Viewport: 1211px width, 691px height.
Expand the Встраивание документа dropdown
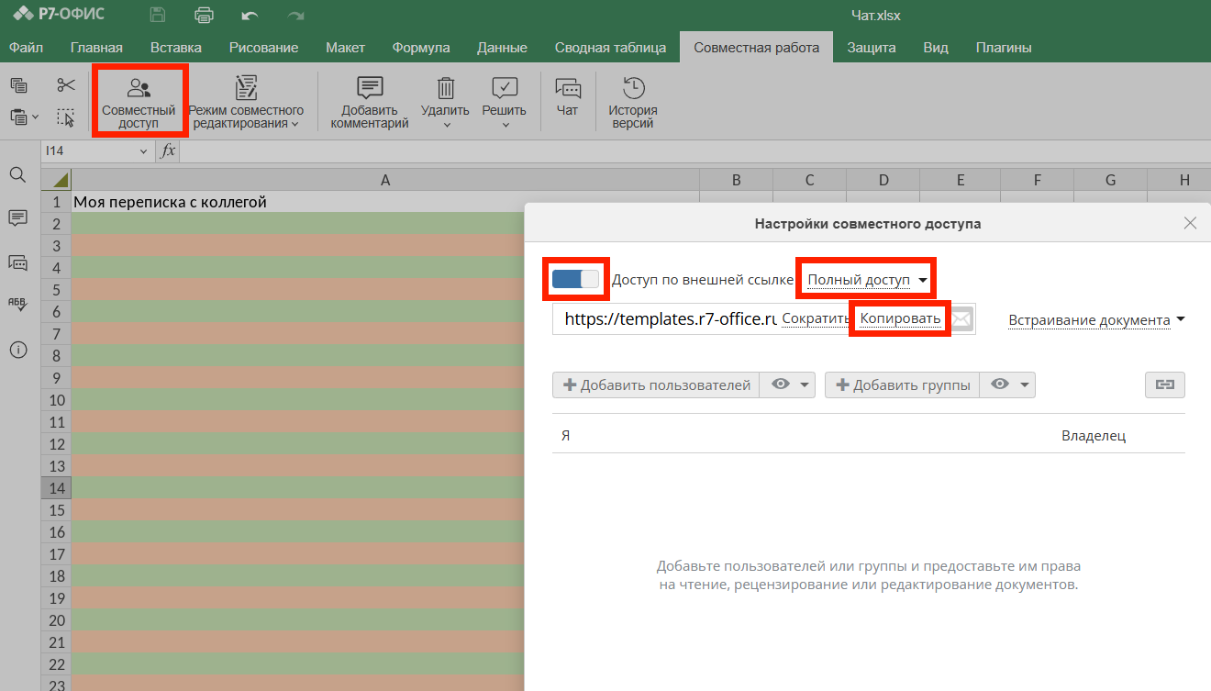click(x=1096, y=320)
